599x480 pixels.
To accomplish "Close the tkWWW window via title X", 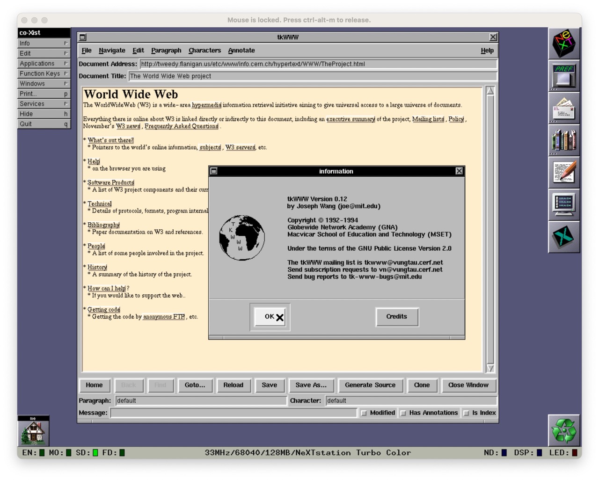I will [493, 37].
